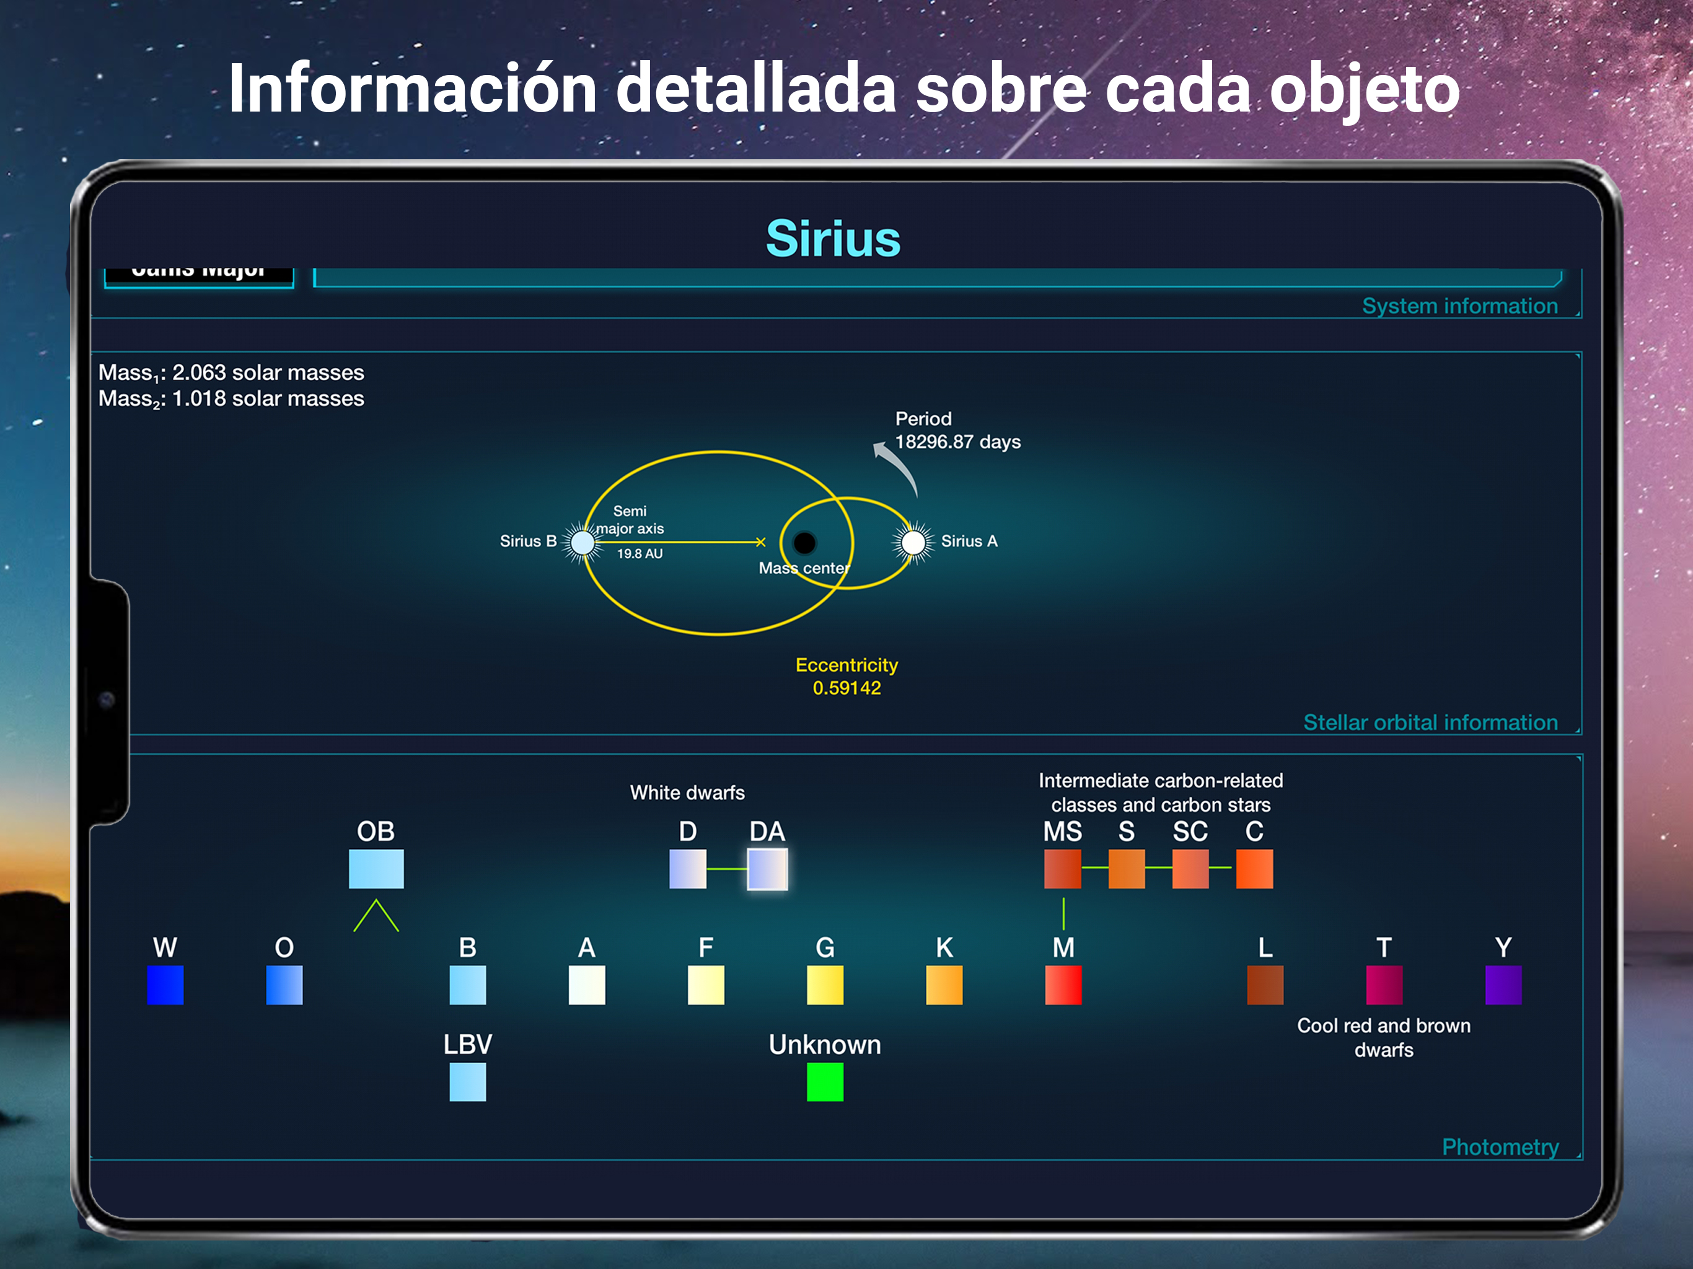The width and height of the screenshot is (1693, 1269).
Task: Click the black mass center dot
Action: pyautogui.click(x=804, y=543)
